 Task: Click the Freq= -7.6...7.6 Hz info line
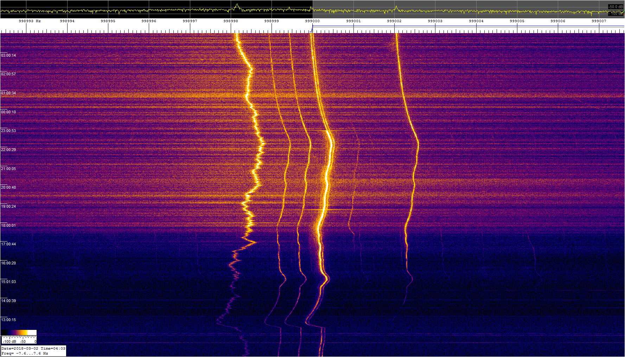(x=25, y=353)
